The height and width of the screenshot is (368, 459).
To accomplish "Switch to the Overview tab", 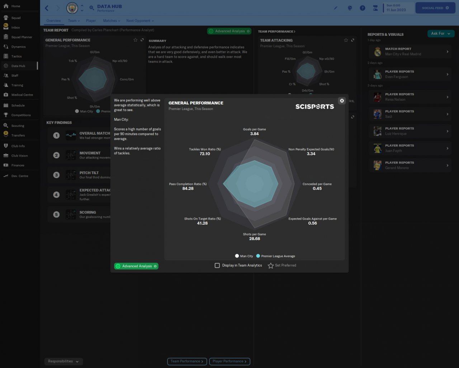I will click(53, 21).
